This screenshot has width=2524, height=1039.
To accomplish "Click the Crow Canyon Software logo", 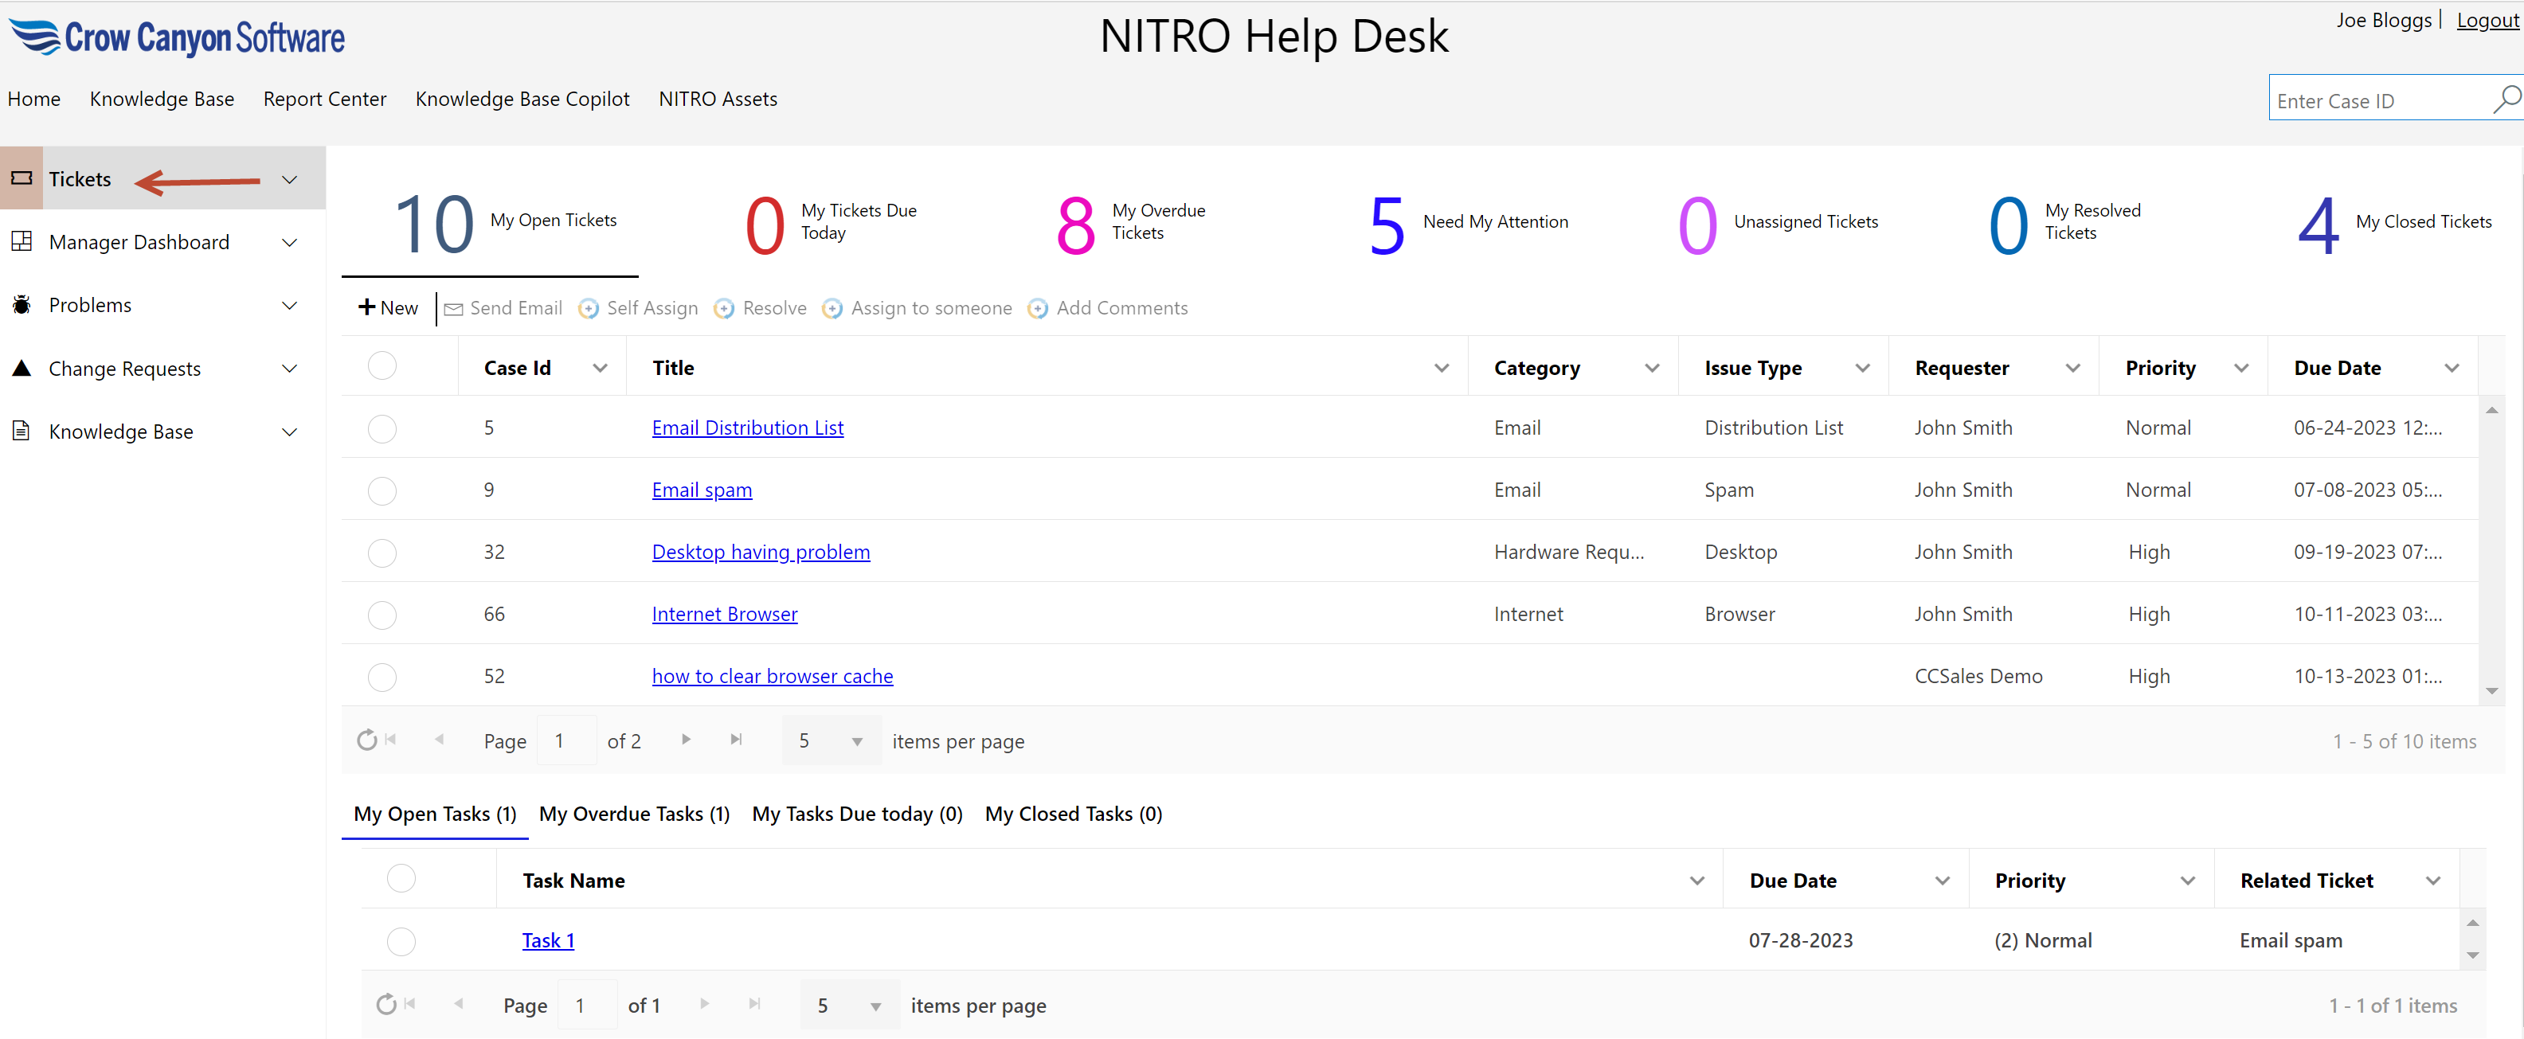I will [178, 37].
